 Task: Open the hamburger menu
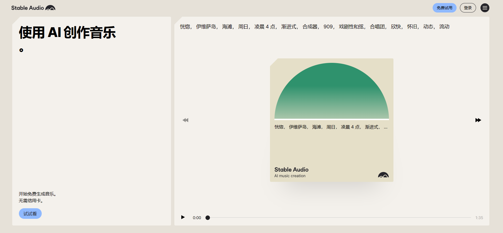tap(485, 8)
